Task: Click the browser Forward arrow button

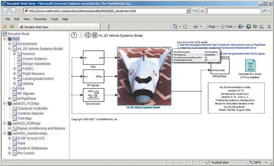Action: 13,11
